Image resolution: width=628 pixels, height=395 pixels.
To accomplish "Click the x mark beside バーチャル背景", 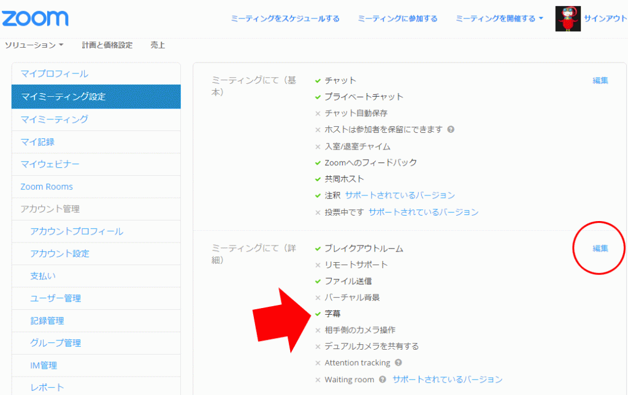I will tap(318, 298).
